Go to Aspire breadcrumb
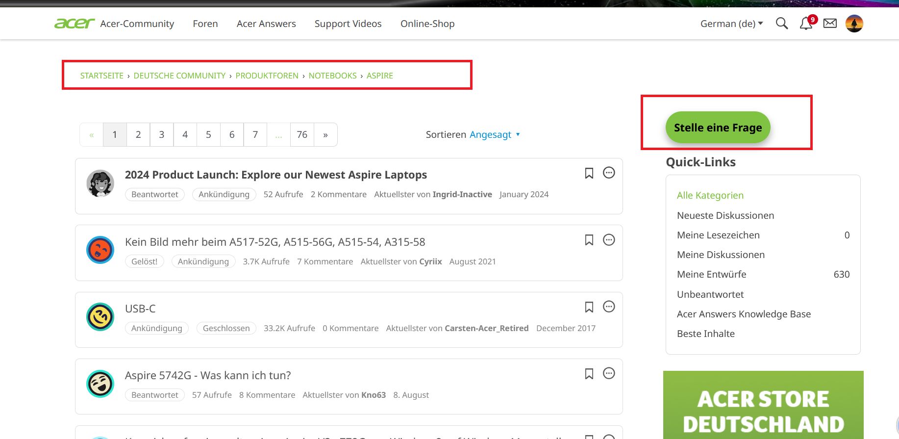899x439 pixels. click(x=380, y=76)
